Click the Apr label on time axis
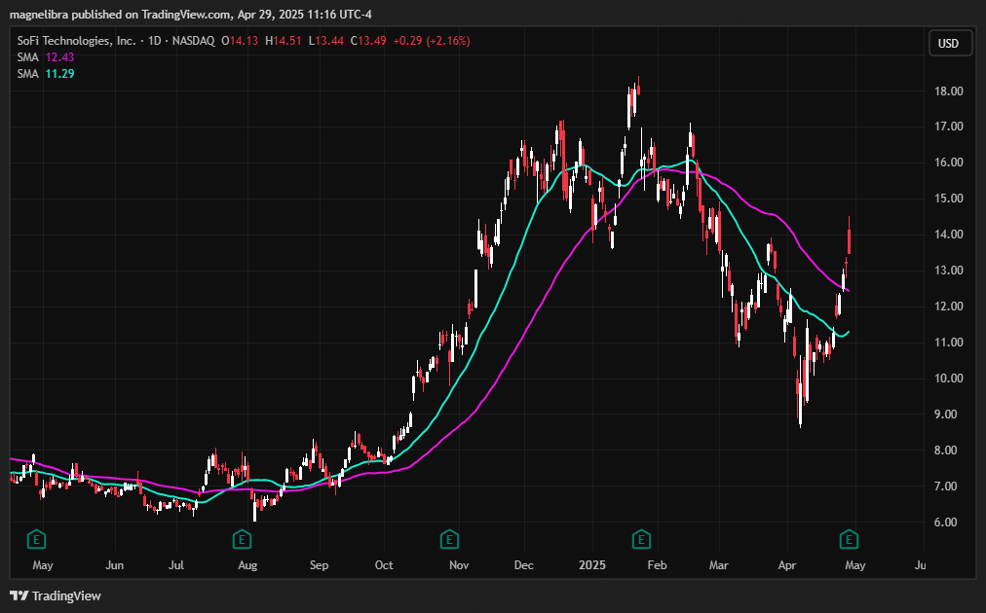 pyautogui.click(x=787, y=565)
